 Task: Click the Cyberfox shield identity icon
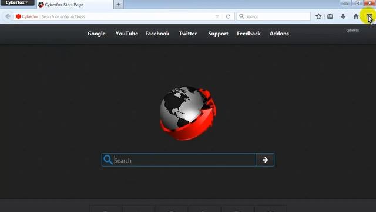point(18,16)
